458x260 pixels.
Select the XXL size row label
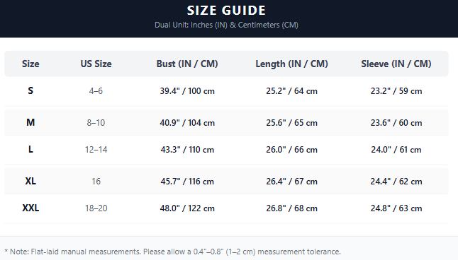30,208
